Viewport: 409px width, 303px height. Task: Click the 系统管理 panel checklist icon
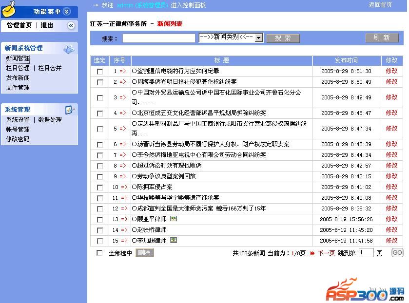point(69,110)
